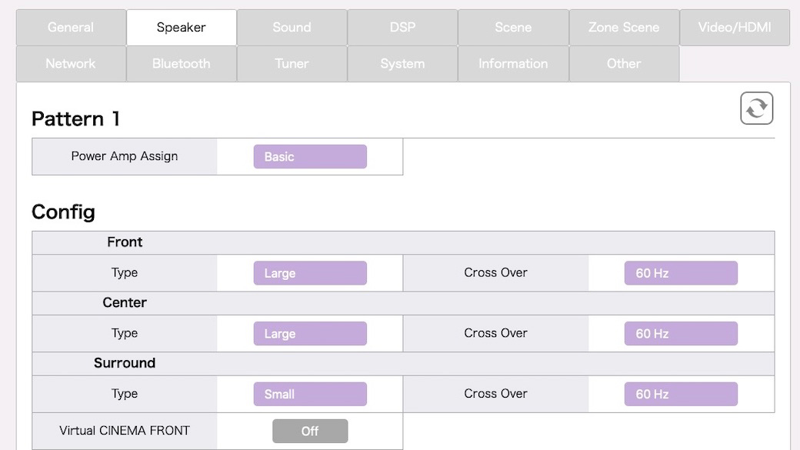
Task: Change Front speaker Type from Large
Action: point(310,273)
